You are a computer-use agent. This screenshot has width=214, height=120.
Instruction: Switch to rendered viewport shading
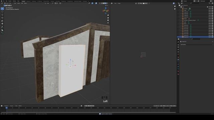[107, 3]
